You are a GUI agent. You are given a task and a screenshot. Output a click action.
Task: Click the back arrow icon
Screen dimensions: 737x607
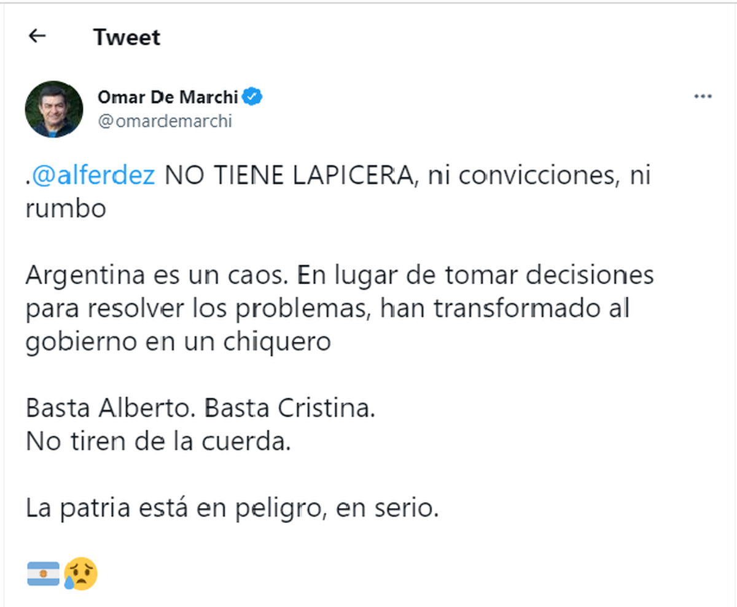click(37, 37)
